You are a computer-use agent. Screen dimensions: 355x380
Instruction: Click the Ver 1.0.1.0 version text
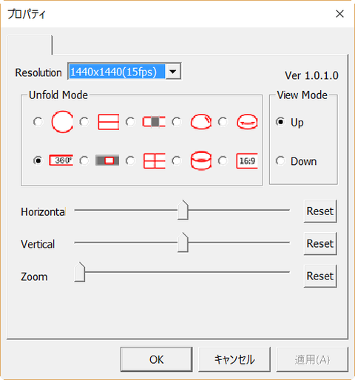[311, 75]
